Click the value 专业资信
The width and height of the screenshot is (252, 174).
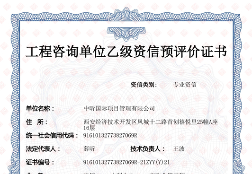click(x=185, y=85)
